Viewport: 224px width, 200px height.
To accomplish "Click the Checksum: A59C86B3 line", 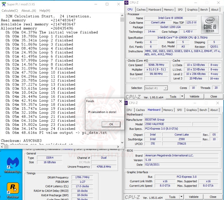I will click(x=21, y=141).
